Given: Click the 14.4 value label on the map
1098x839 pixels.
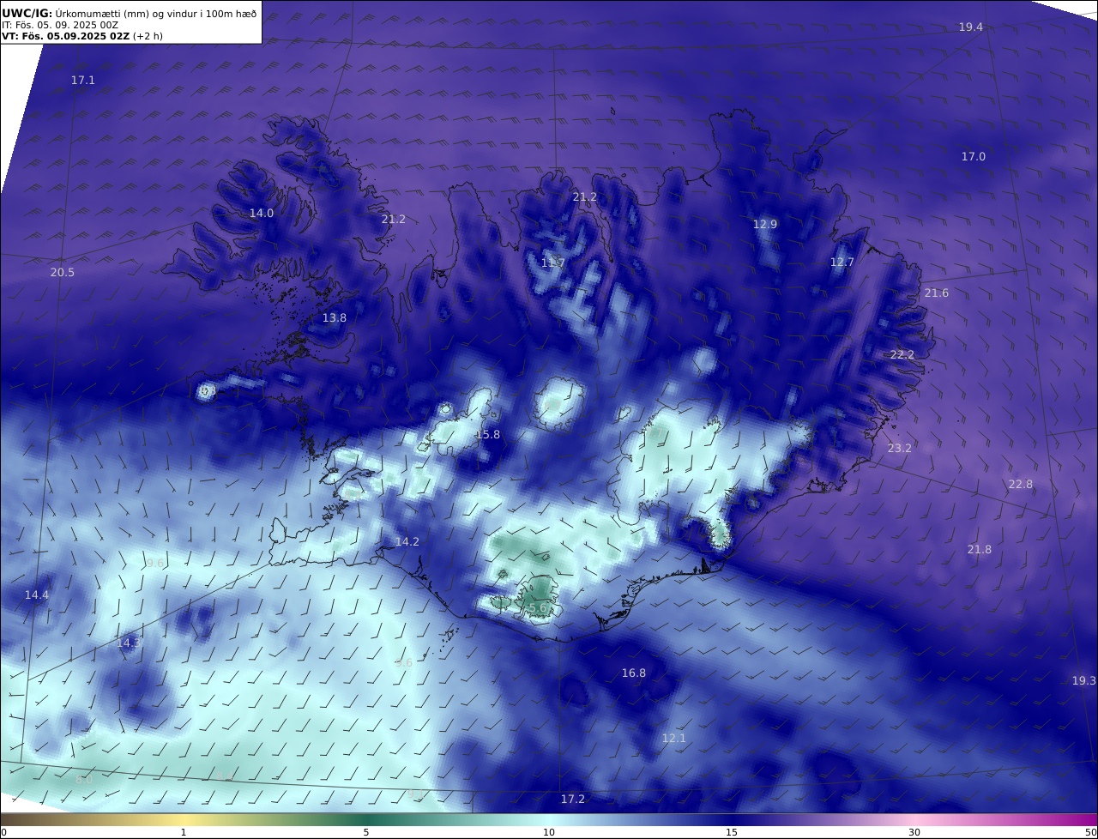Looking at the screenshot, I should pos(37,595).
